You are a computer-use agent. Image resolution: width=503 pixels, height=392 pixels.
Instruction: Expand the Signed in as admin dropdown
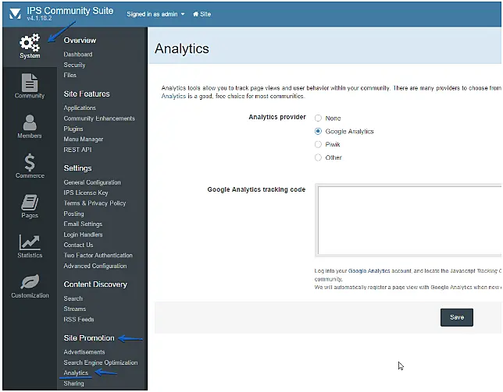155,14
